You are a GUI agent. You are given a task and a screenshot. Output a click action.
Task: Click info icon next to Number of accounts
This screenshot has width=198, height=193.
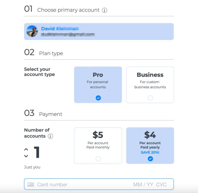(50, 136)
